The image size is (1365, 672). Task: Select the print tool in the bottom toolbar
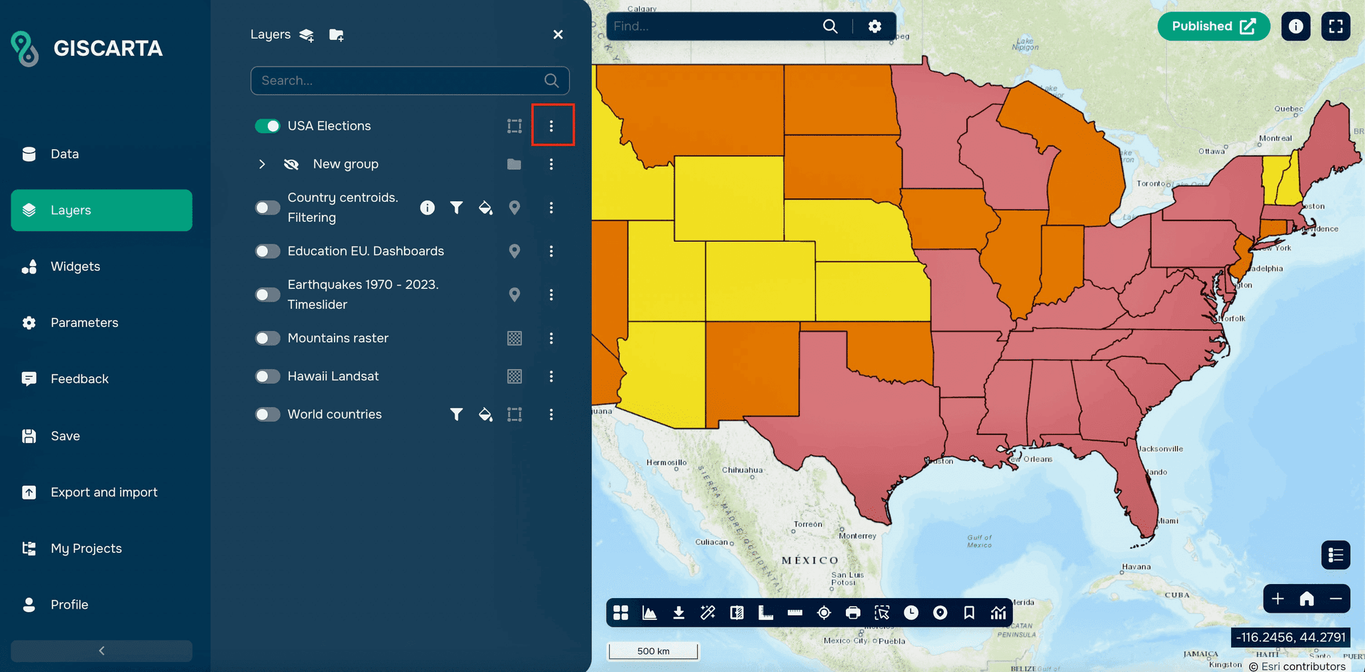[x=852, y=613]
